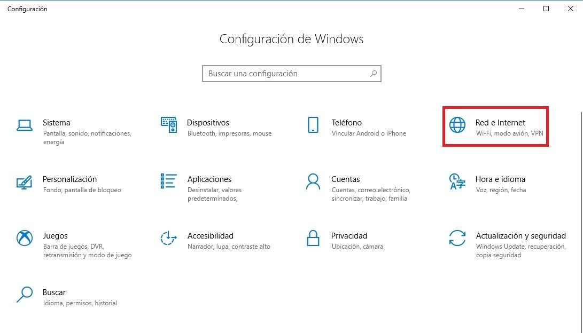This screenshot has width=583, height=333.
Task: Open Red e Internet settings title
Action: click(500, 123)
